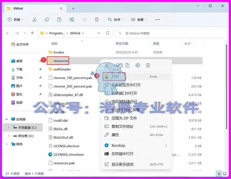Choose 在新标签页中打开
The width and height of the screenshot is (231, 179).
(x=136, y=85)
